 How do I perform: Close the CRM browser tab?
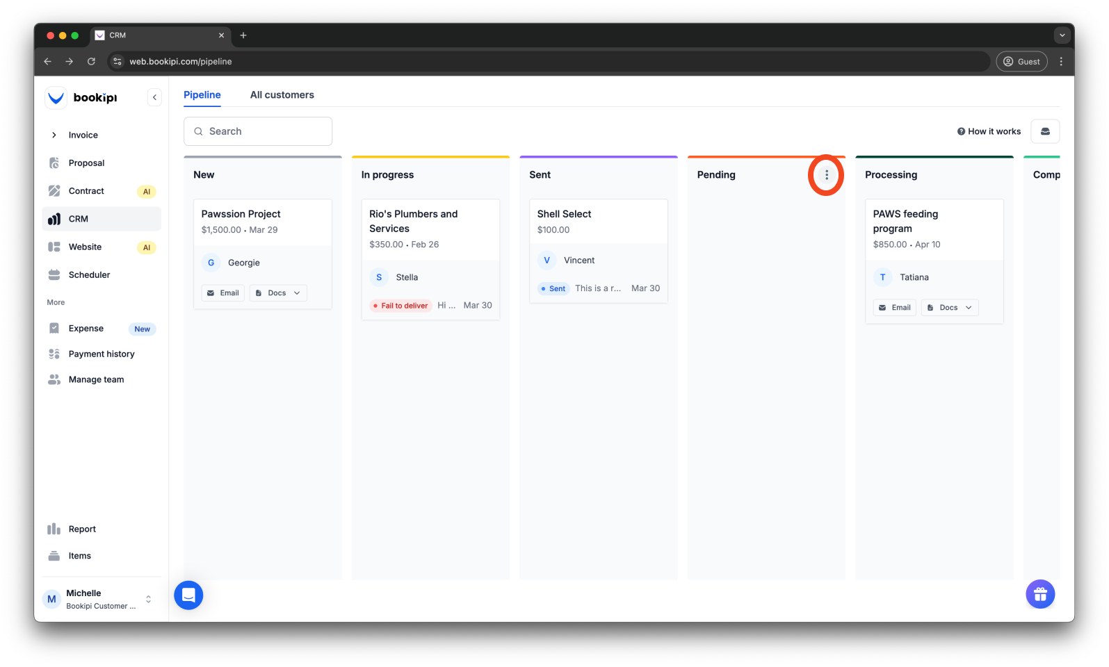(x=221, y=35)
